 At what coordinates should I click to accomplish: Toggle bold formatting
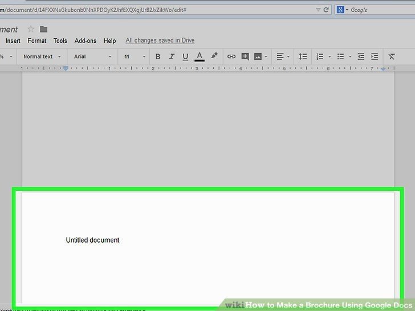[x=158, y=56]
